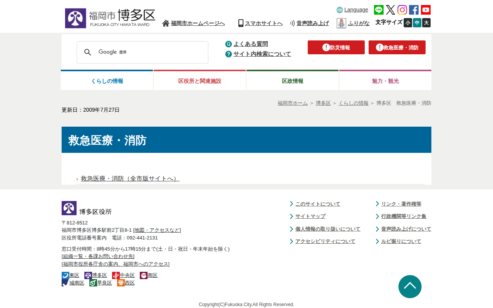Open the LINE social media icon

coord(379,10)
